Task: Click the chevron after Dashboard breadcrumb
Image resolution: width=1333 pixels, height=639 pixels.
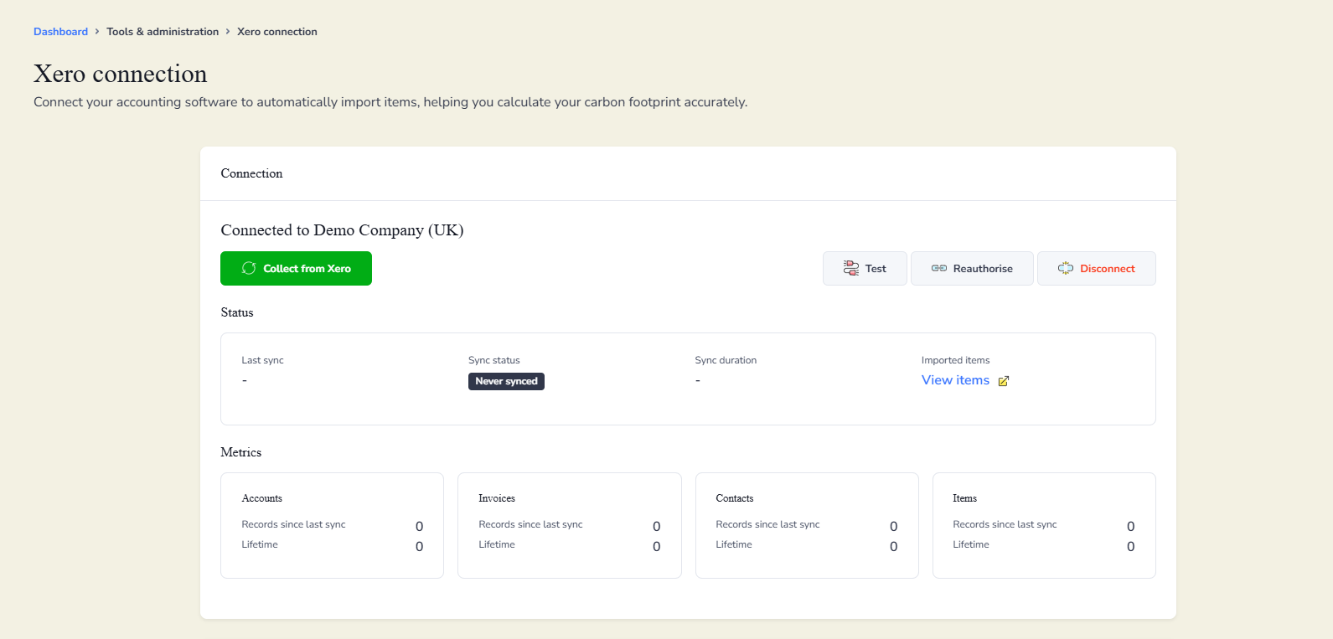Action: point(97,32)
